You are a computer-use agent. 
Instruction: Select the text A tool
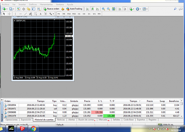(41, 14)
